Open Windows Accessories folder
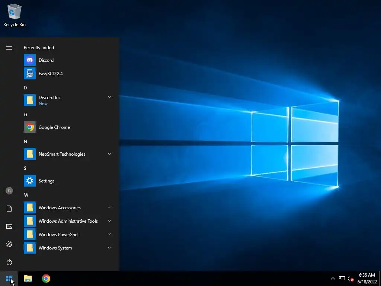 68,207
